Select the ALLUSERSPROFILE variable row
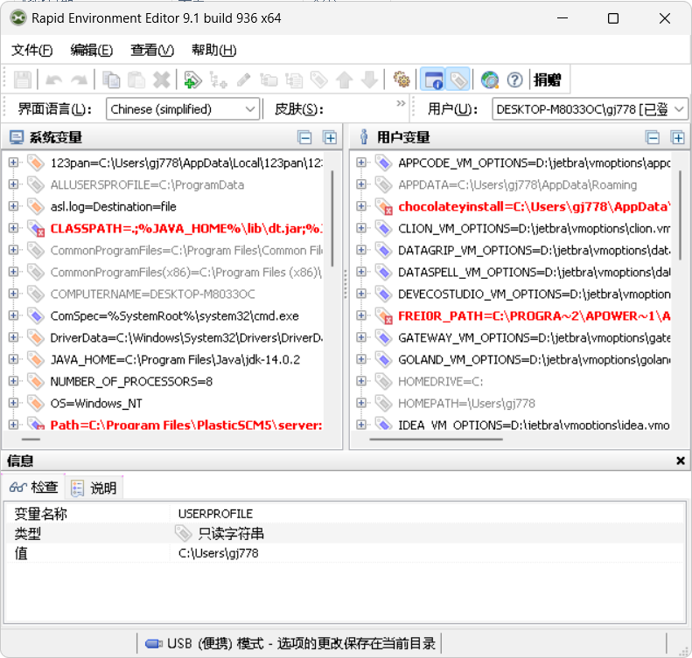Viewport: 692px width, 658px height. (147, 184)
